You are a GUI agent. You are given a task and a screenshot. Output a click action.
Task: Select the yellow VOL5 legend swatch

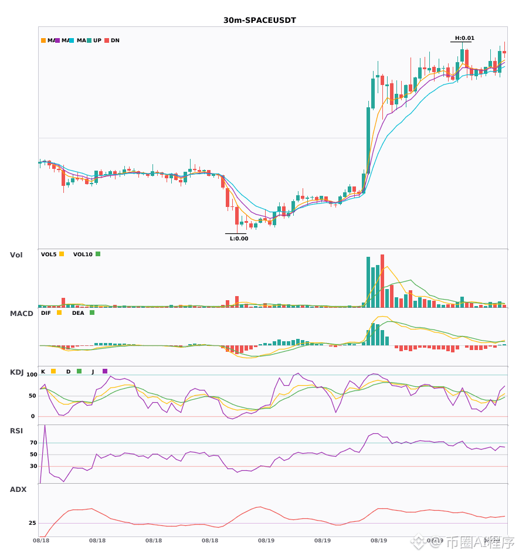62,254
